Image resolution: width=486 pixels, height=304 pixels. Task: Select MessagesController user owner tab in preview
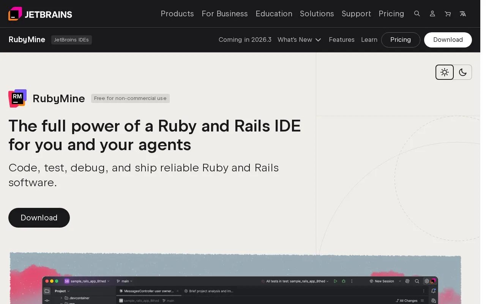[x=148, y=291]
